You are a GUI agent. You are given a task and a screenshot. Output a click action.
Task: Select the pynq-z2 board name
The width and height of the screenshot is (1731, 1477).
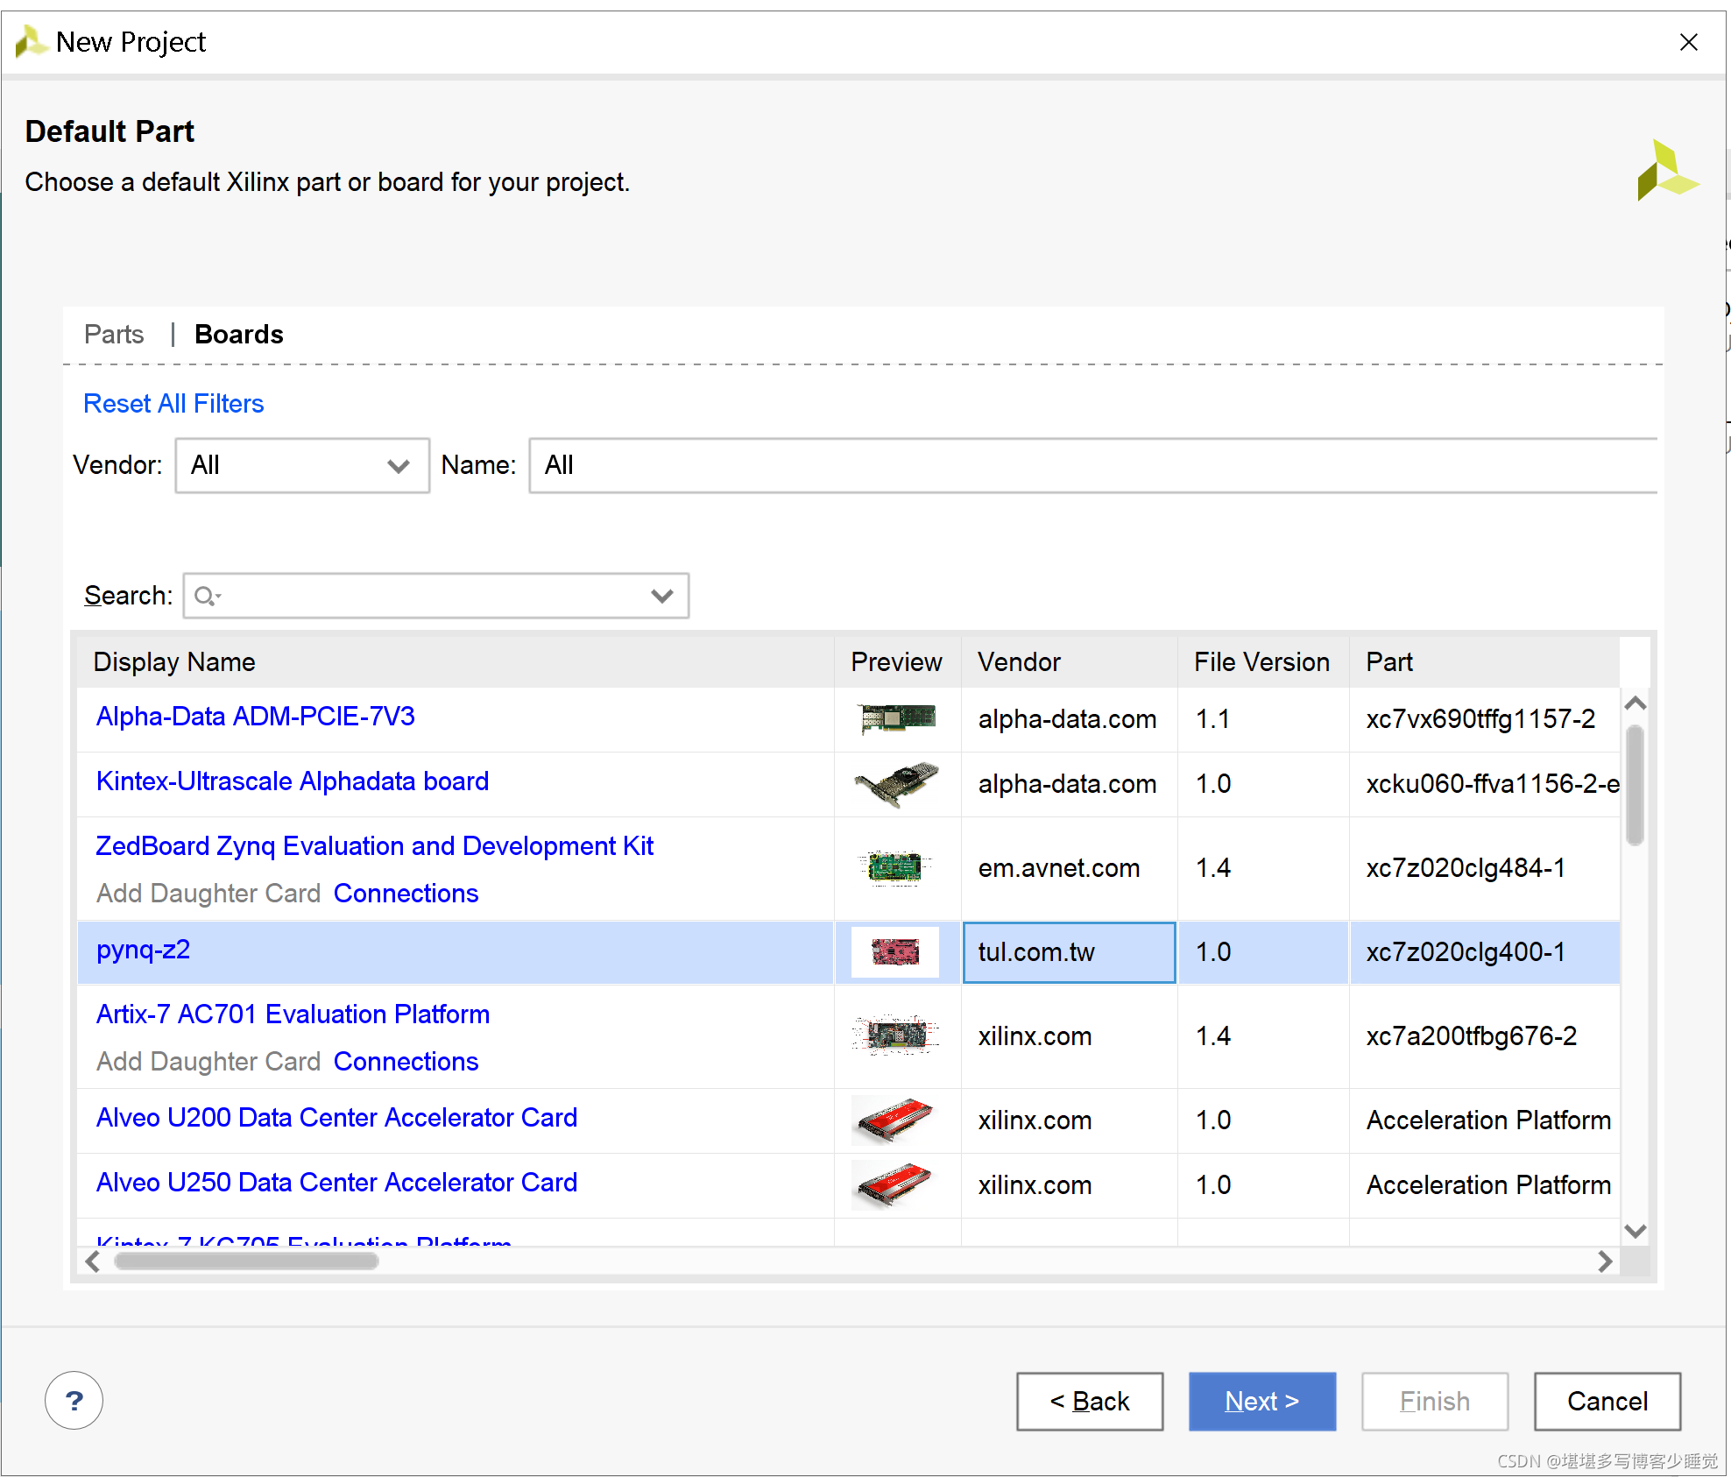click(143, 950)
